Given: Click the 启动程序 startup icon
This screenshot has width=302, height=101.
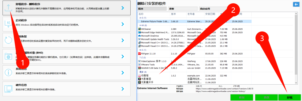Looking at the screenshot, I should tap(8, 24).
